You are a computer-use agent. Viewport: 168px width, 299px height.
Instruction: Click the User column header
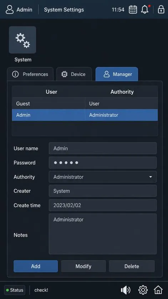[51, 92]
